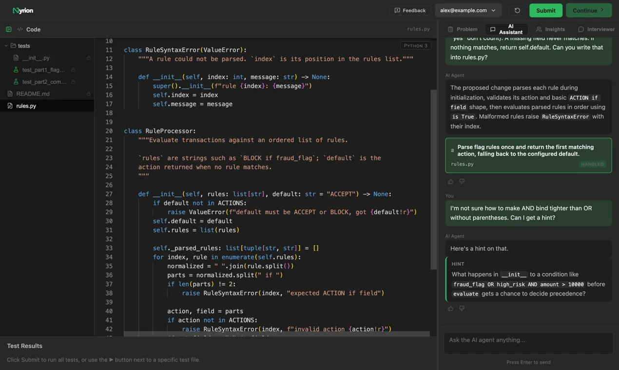Screen dimensions: 619x370
Task: Open the alex@example.com account dropdown
Action: 468,10
